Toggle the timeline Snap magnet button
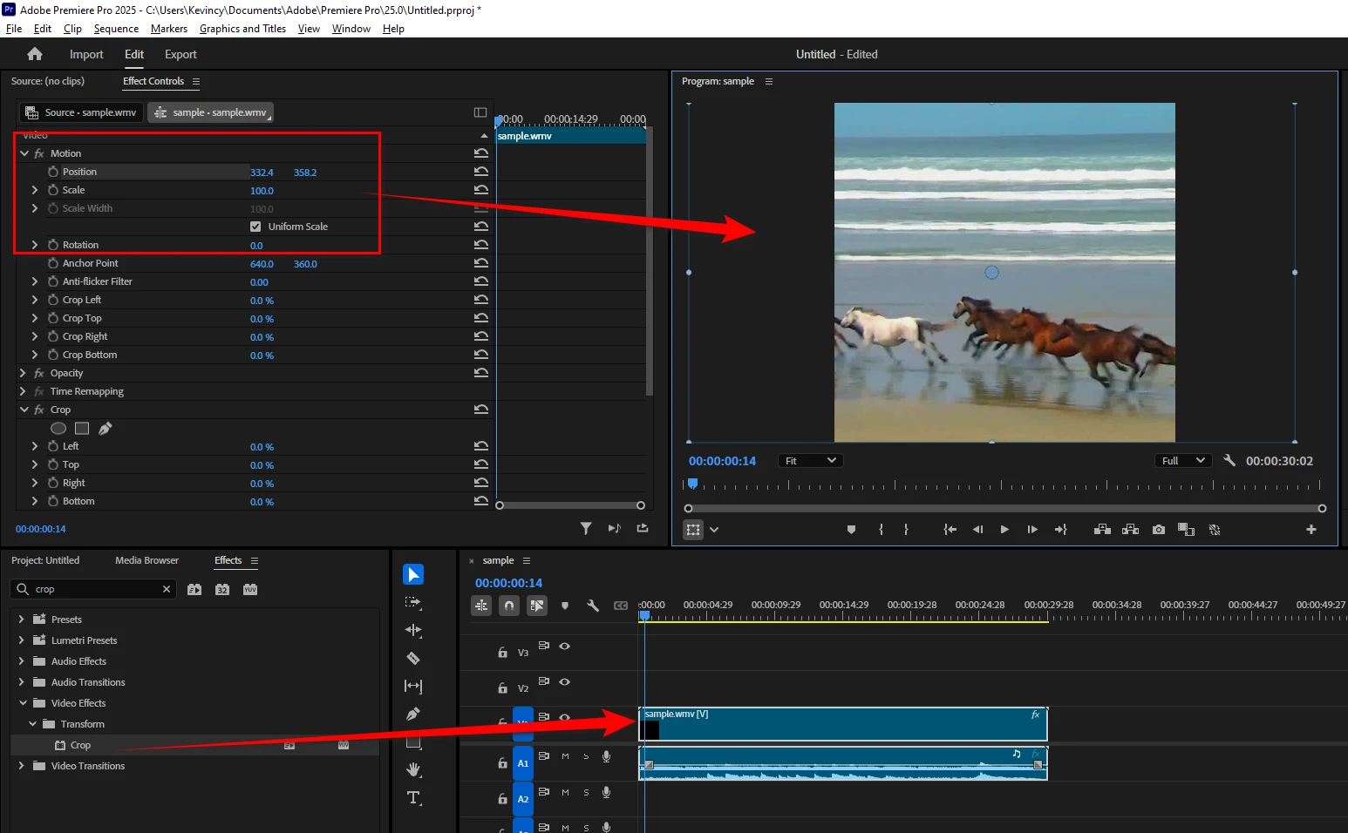Image resolution: width=1348 pixels, height=833 pixels. [x=509, y=606]
